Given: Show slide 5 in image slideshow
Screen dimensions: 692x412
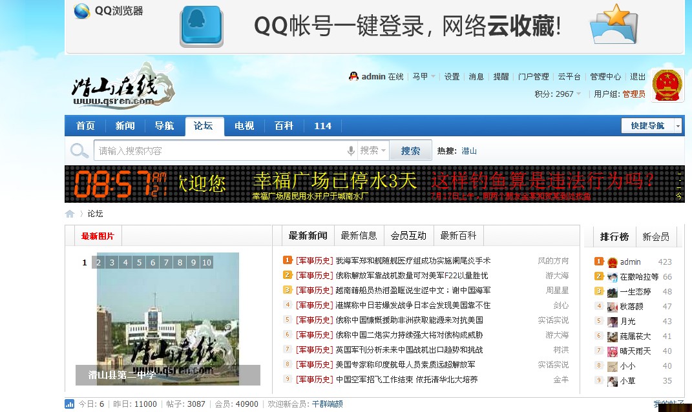Looking at the screenshot, I should (x=139, y=262).
